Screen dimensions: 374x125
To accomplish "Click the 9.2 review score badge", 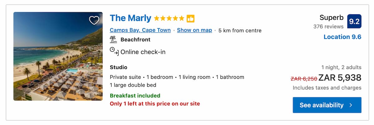I will click(354, 21).
